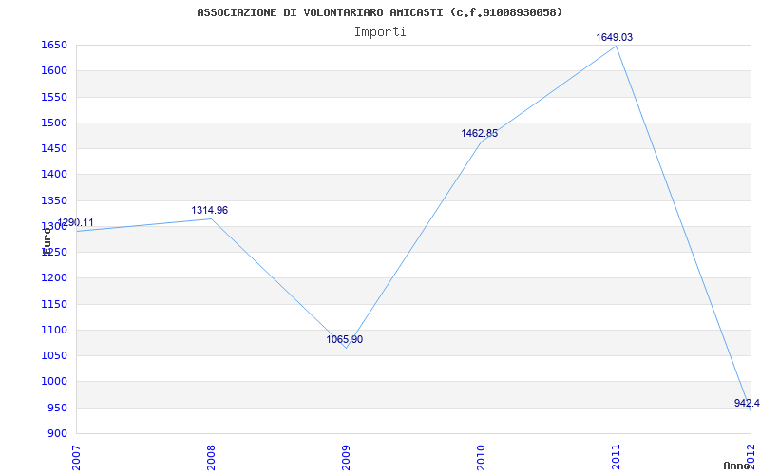Click the data label 1290.11
Viewport: 760px width, 475px height.
(x=75, y=223)
